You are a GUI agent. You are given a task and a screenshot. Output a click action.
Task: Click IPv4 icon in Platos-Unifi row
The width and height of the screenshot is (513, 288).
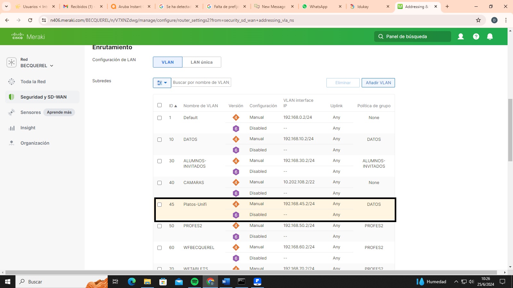tap(236, 204)
